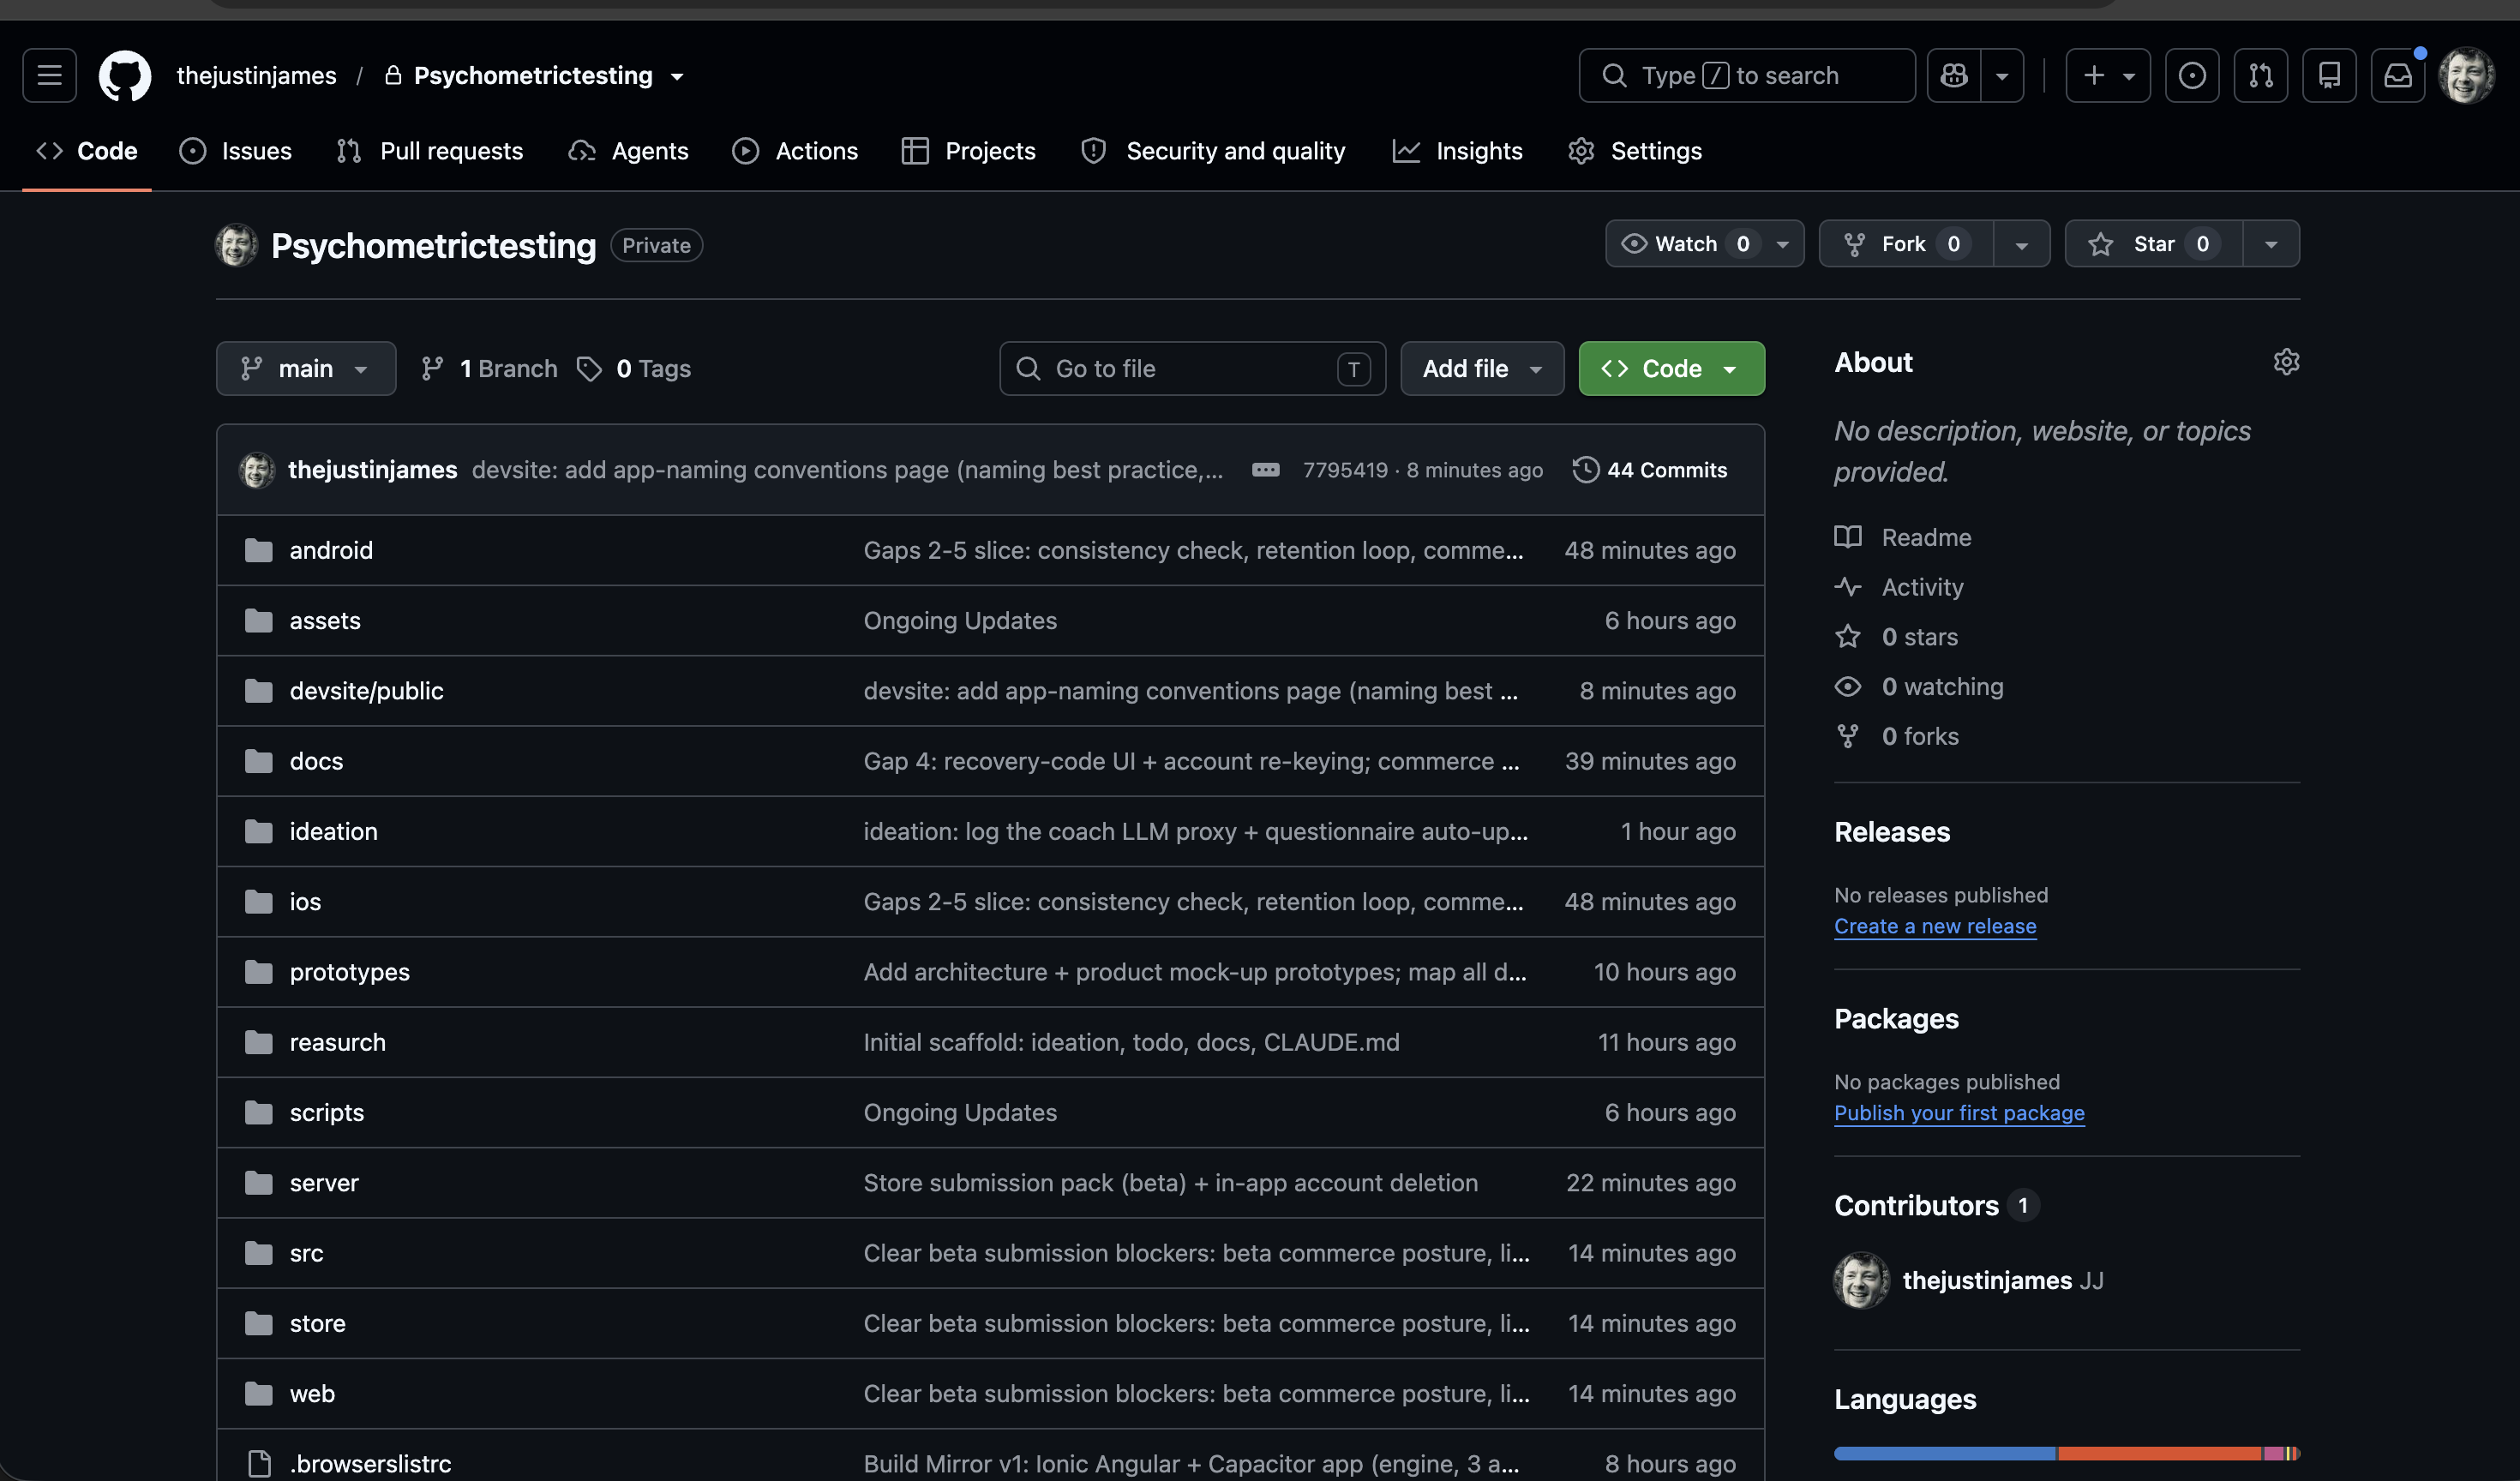Open the green Code clone dropdown

pyautogui.click(x=1672, y=369)
